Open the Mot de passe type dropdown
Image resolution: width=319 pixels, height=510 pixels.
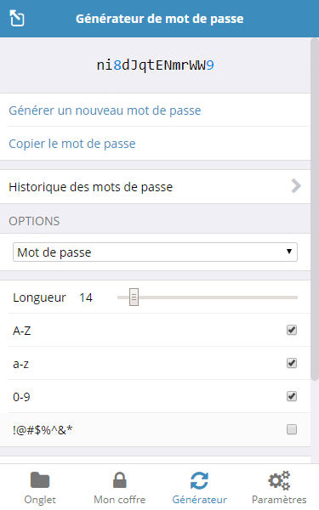(155, 252)
